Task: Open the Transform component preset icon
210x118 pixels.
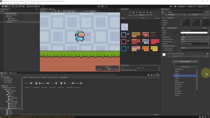Action: (206, 18)
